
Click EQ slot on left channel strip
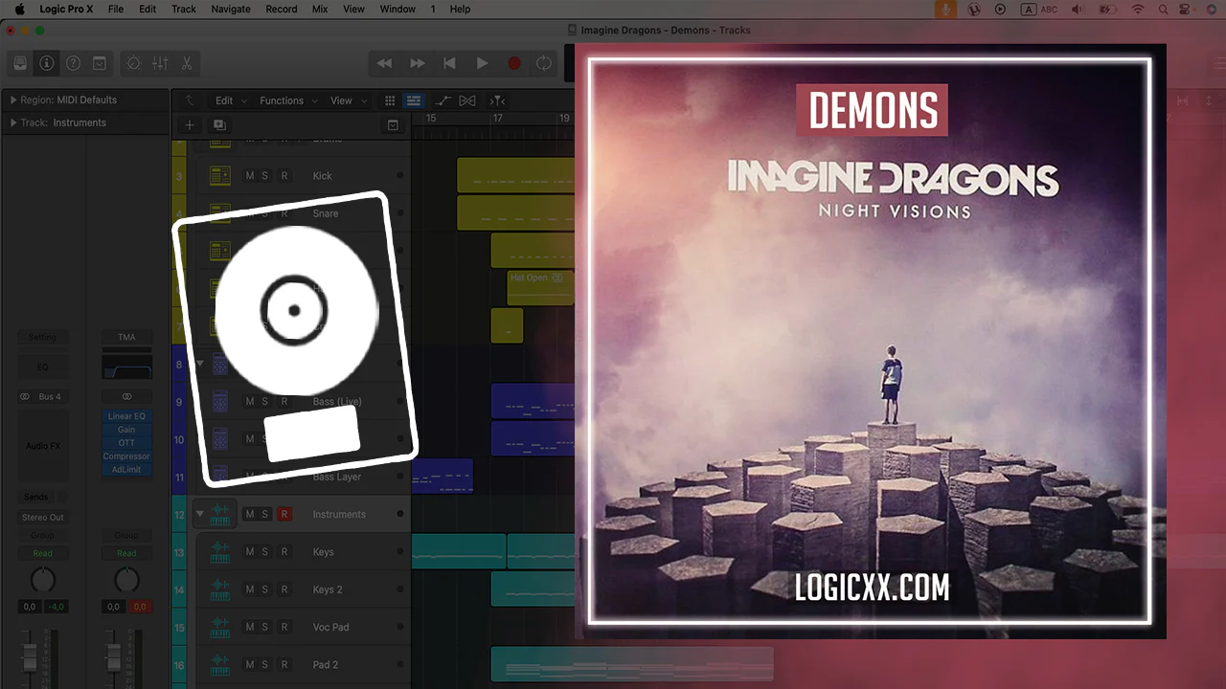pyautogui.click(x=42, y=367)
